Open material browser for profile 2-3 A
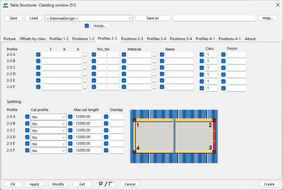 [154, 55]
